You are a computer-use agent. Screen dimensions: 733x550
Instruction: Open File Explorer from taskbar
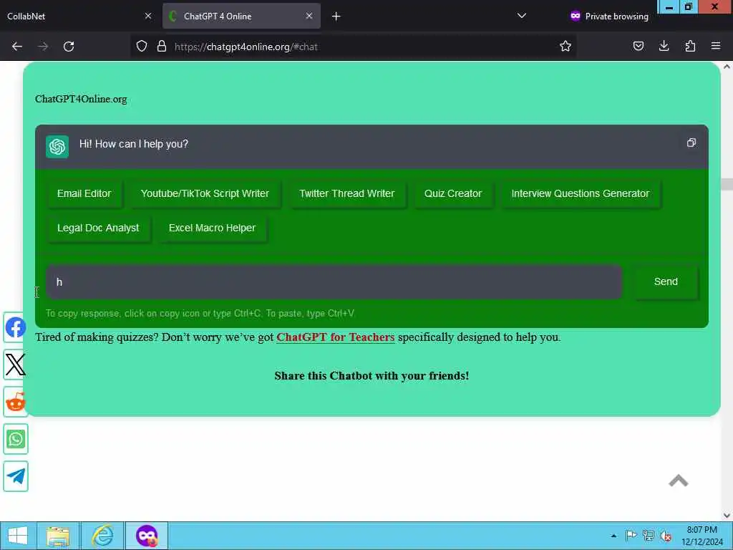coord(58,536)
